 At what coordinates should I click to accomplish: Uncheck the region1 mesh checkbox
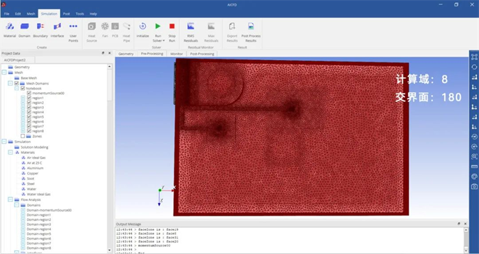[29, 98]
